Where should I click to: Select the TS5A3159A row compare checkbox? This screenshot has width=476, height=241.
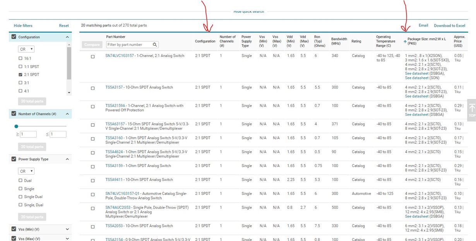(92, 106)
